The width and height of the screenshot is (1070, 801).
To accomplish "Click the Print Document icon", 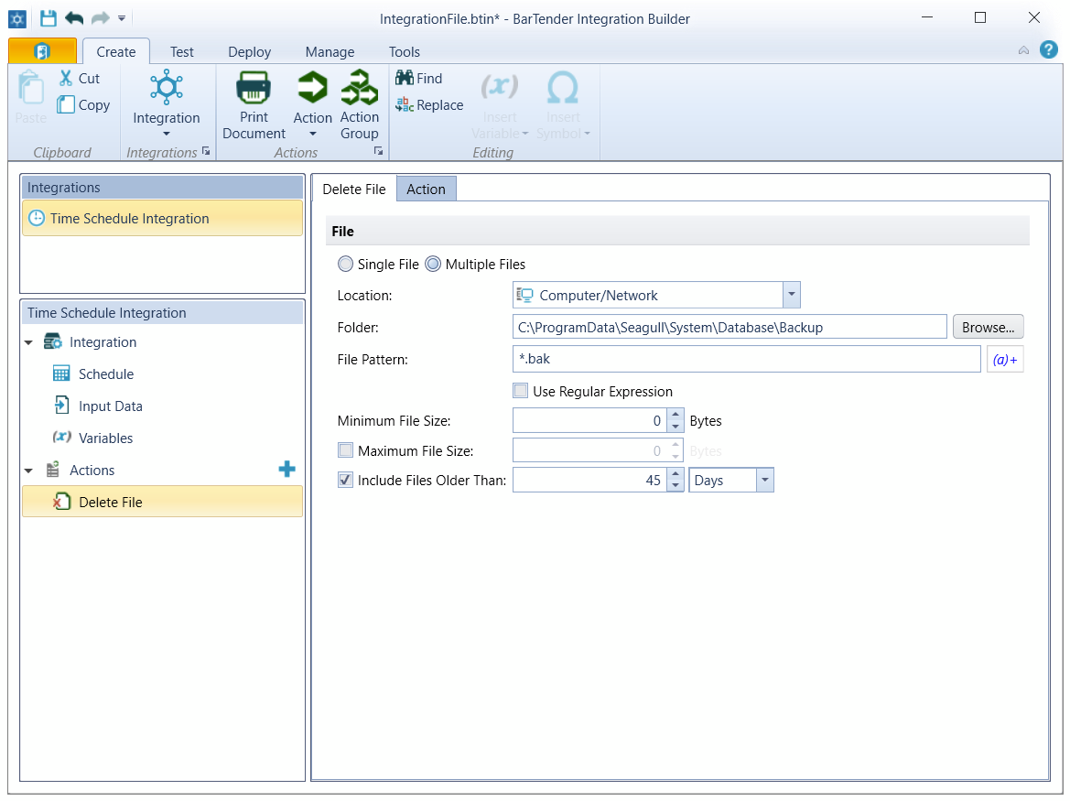I will point(254,88).
